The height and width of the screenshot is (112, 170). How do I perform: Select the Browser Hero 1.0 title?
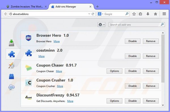pos(53,36)
